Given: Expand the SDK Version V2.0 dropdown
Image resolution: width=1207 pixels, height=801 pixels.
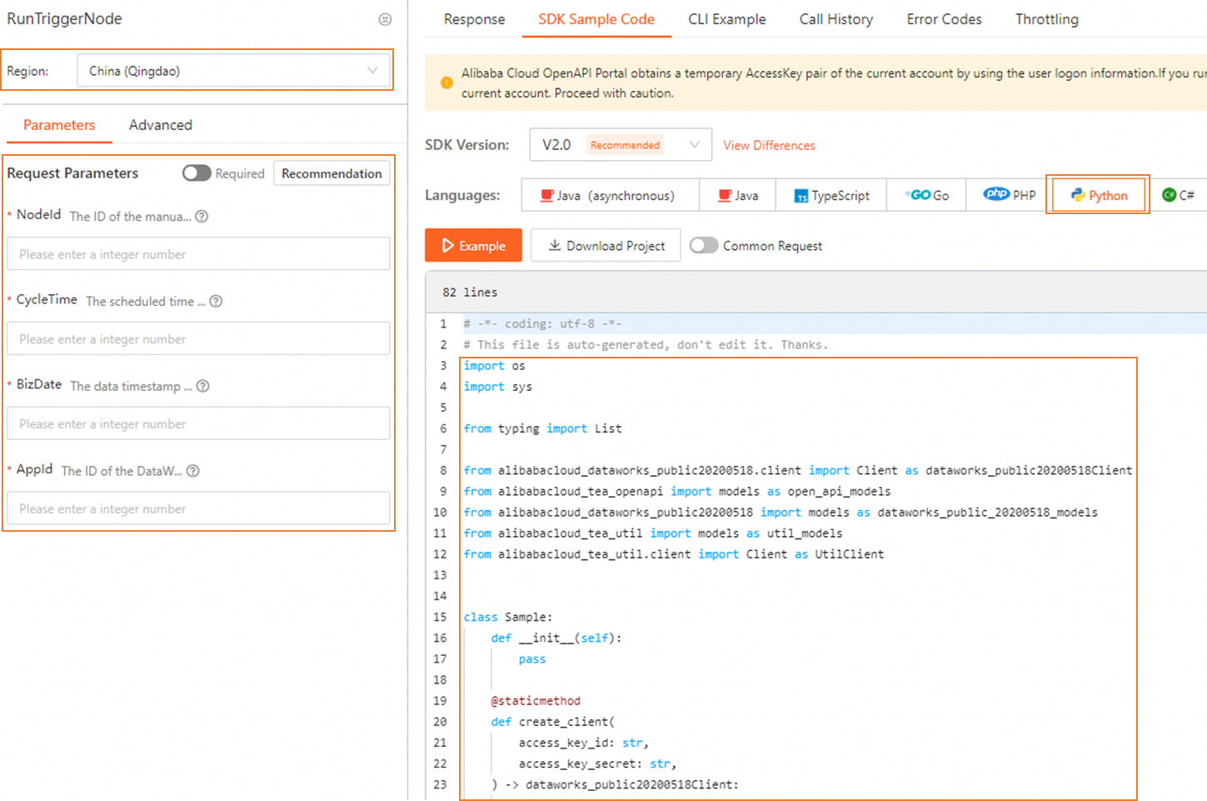Looking at the screenshot, I should click(x=620, y=145).
